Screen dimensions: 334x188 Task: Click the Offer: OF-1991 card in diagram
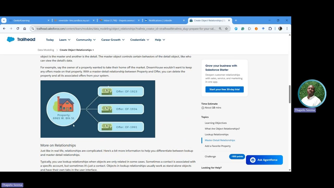point(121,127)
